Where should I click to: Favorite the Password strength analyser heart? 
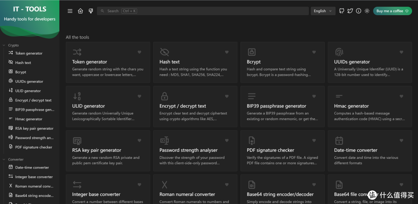click(x=227, y=141)
